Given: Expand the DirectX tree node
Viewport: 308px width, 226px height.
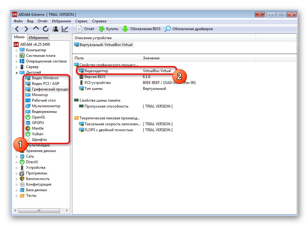Looking at the screenshot, I should pos(16,162).
